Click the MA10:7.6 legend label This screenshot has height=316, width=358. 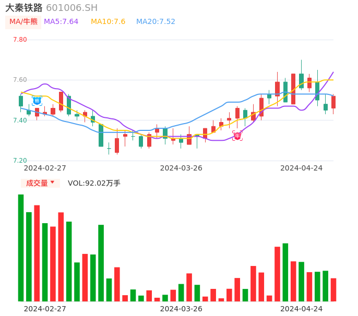108,22
